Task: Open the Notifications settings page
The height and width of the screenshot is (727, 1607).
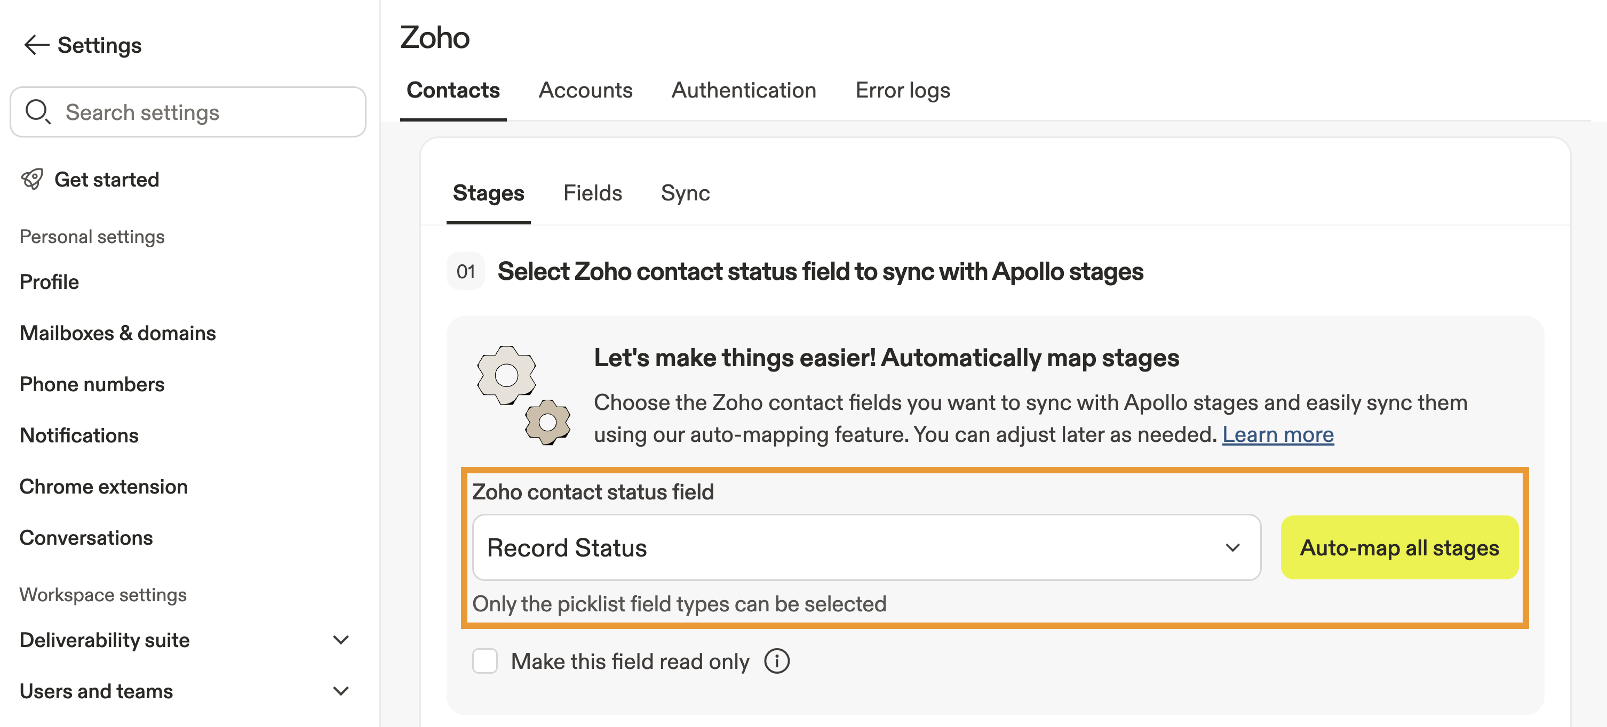Action: pos(79,435)
